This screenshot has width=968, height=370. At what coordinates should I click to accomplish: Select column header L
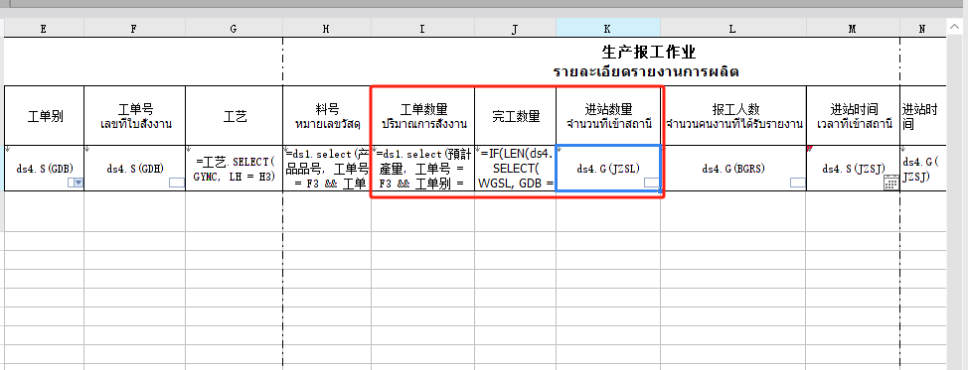pyautogui.click(x=732, y=29)
